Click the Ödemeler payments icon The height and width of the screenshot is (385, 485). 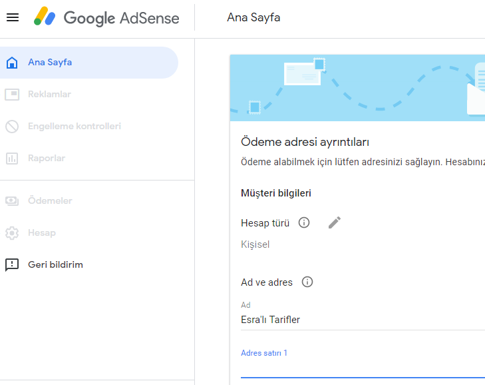click(x=12, y=201)
